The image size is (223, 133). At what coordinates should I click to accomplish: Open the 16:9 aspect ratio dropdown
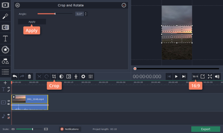coord(195,77)
